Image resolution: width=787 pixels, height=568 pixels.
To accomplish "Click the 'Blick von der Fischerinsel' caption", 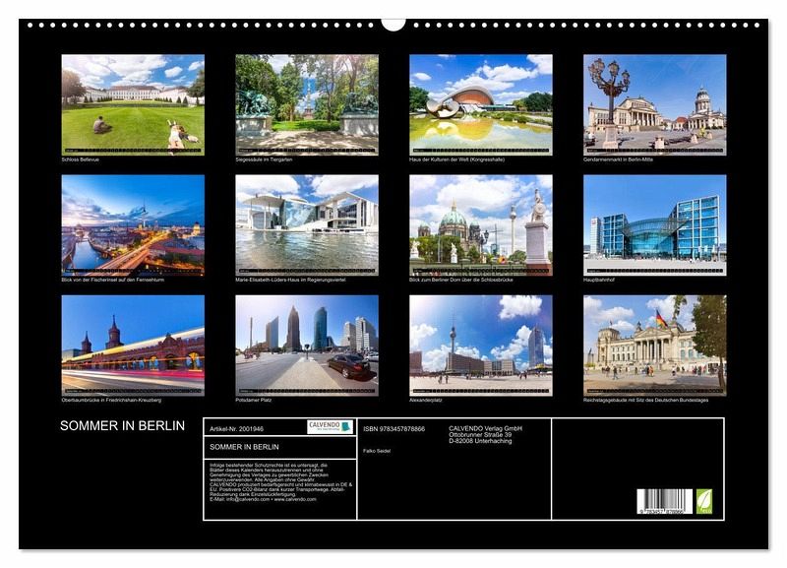I will click(x=113, y=280).
